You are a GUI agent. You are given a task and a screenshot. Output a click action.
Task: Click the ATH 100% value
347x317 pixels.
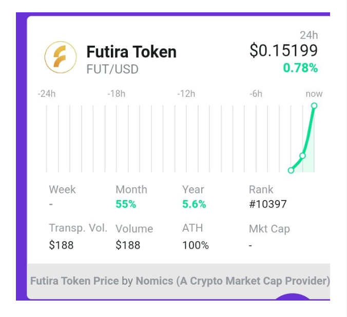coord(196,245)
